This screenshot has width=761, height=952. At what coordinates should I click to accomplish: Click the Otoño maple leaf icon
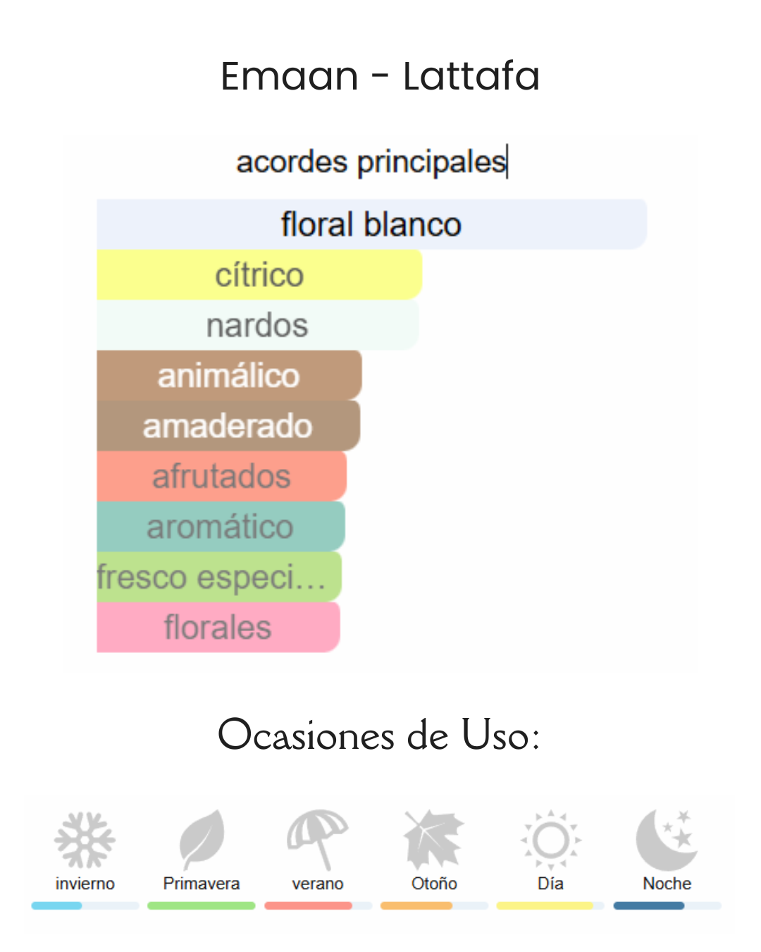[x=433, y=838]
